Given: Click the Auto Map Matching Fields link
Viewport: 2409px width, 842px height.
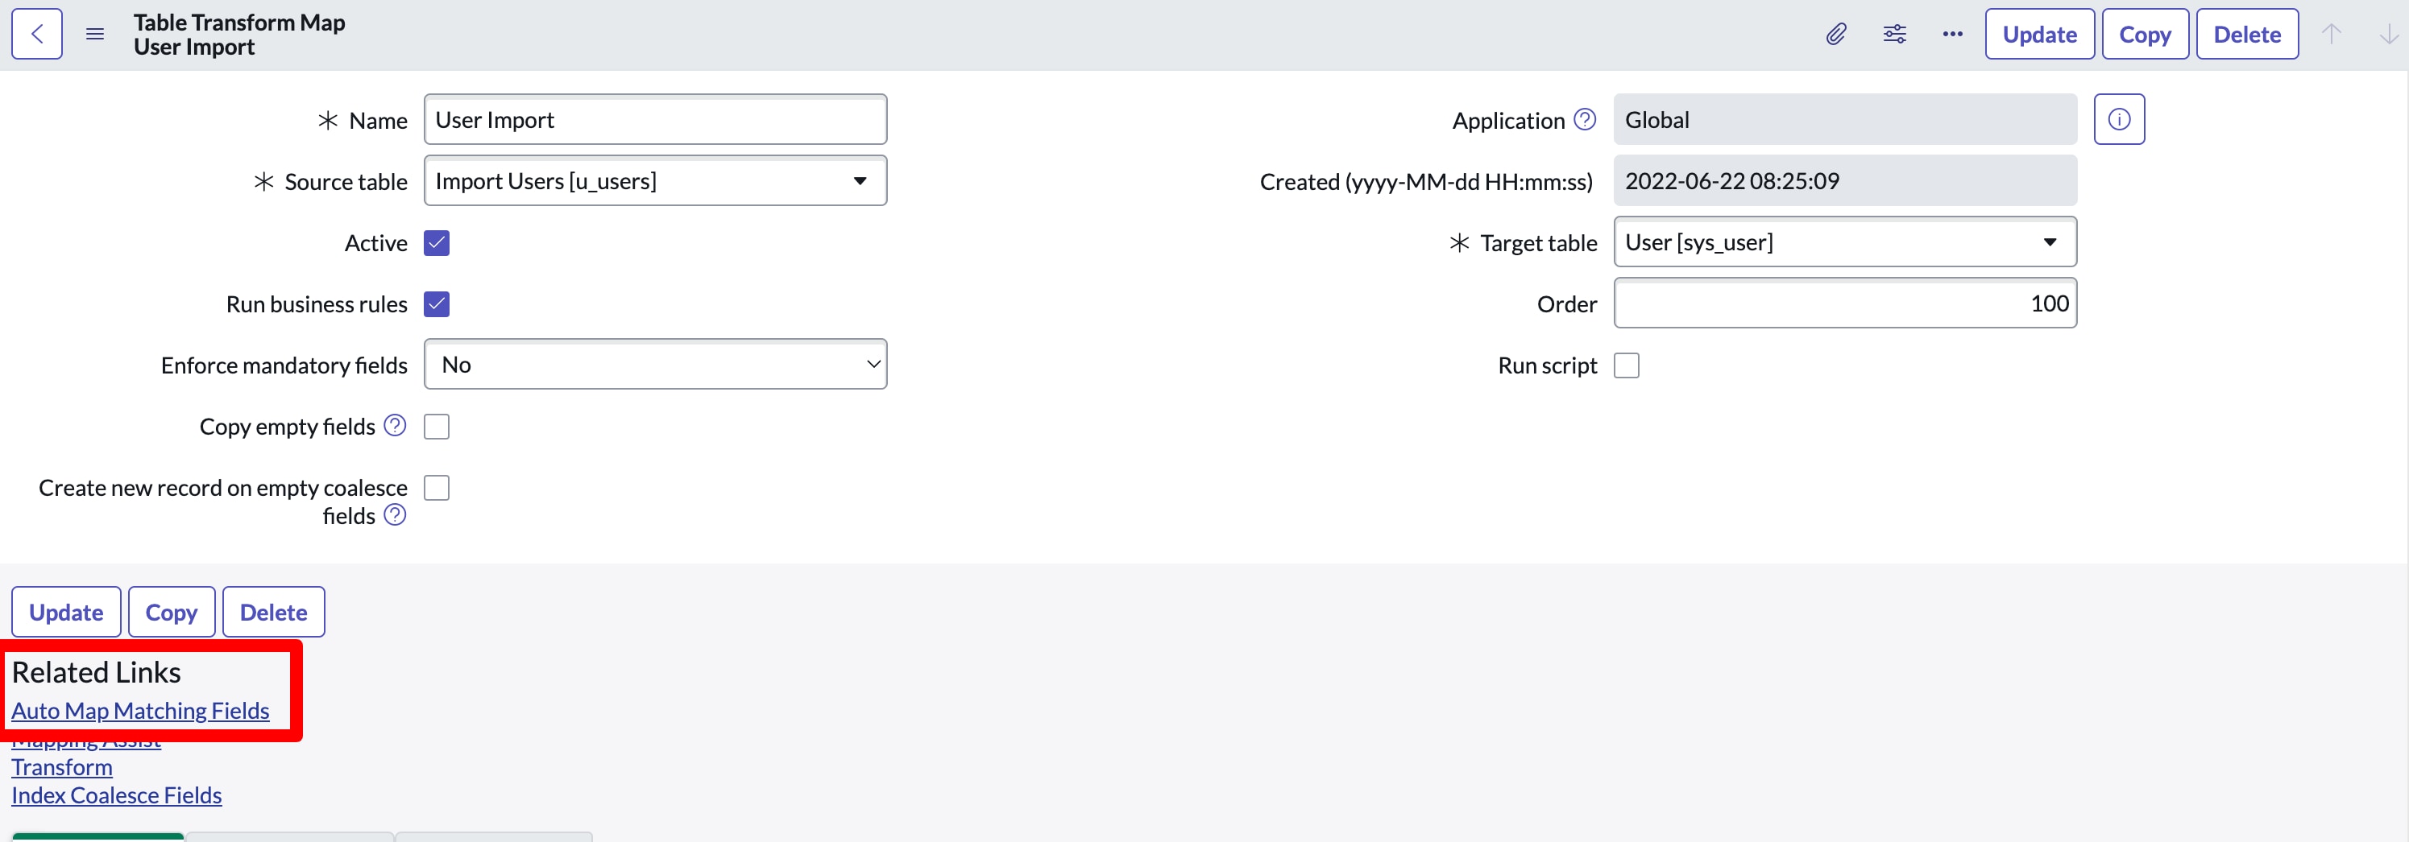Looking at the screenshot, I should pyautogui.click(x=140, y=711).
